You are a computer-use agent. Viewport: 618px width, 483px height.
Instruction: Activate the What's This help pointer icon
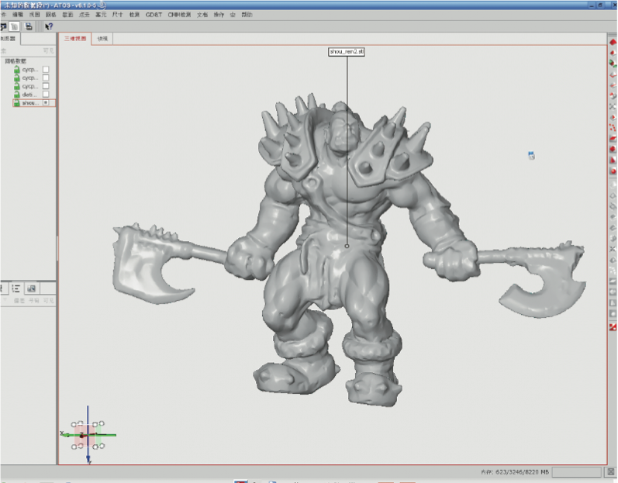coord(49,26)
